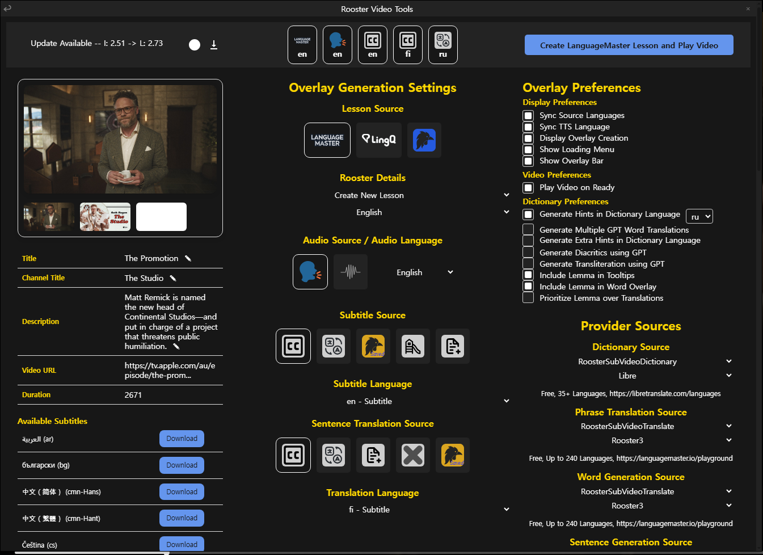Image resolution: width=763 pixels, height=555 pixels.
Task: Open RoosterSubVideoTranslate dropdown under Phrase Translation Source
Action: point(631,426)
